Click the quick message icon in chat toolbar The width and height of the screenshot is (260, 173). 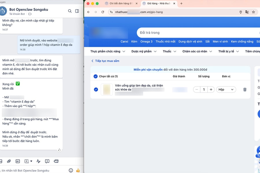click(47, 161)
